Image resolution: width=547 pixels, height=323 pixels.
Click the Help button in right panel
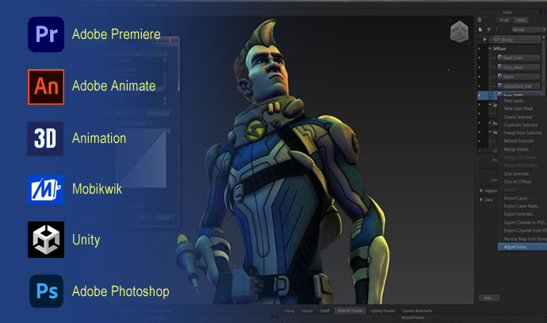[489, 298]
